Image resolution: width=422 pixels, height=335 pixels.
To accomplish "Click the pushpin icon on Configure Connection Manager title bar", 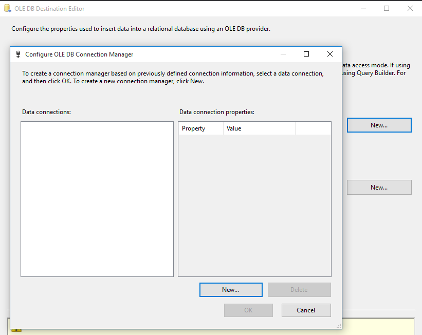I will (19, 54).
